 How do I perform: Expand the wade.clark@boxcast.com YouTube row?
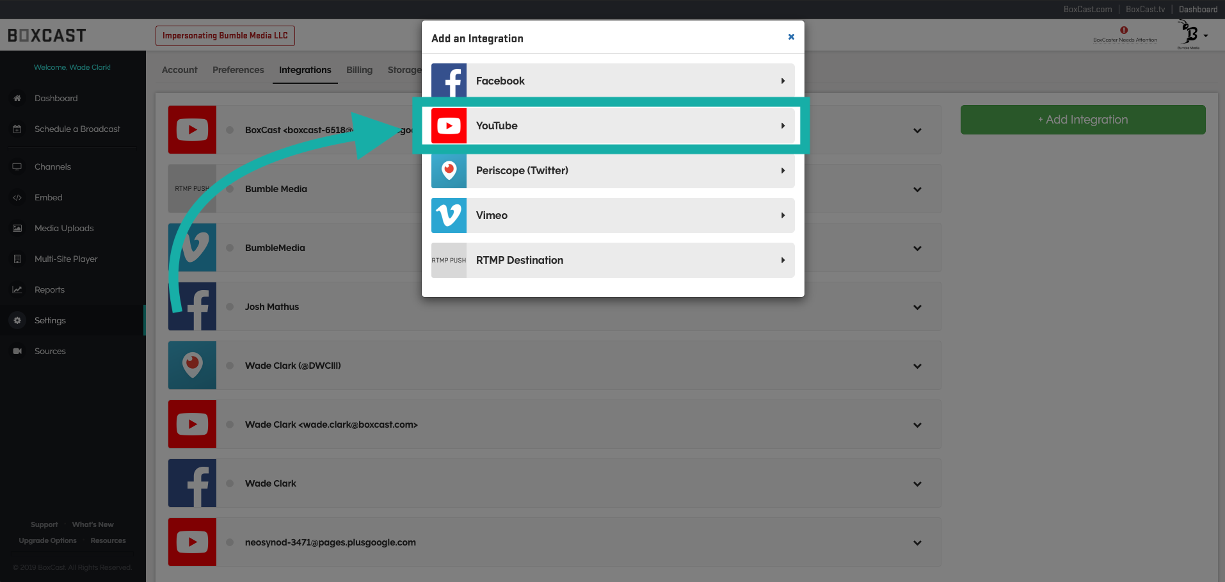click(x=917, y=425)
